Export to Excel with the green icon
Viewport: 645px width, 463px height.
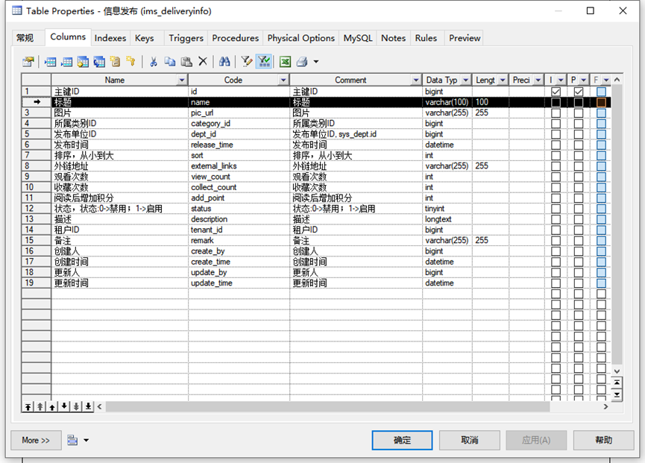point(285,62)
